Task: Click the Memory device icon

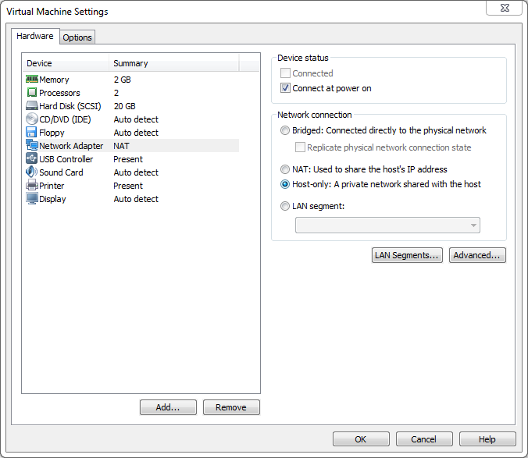Action: click(32, 80)
